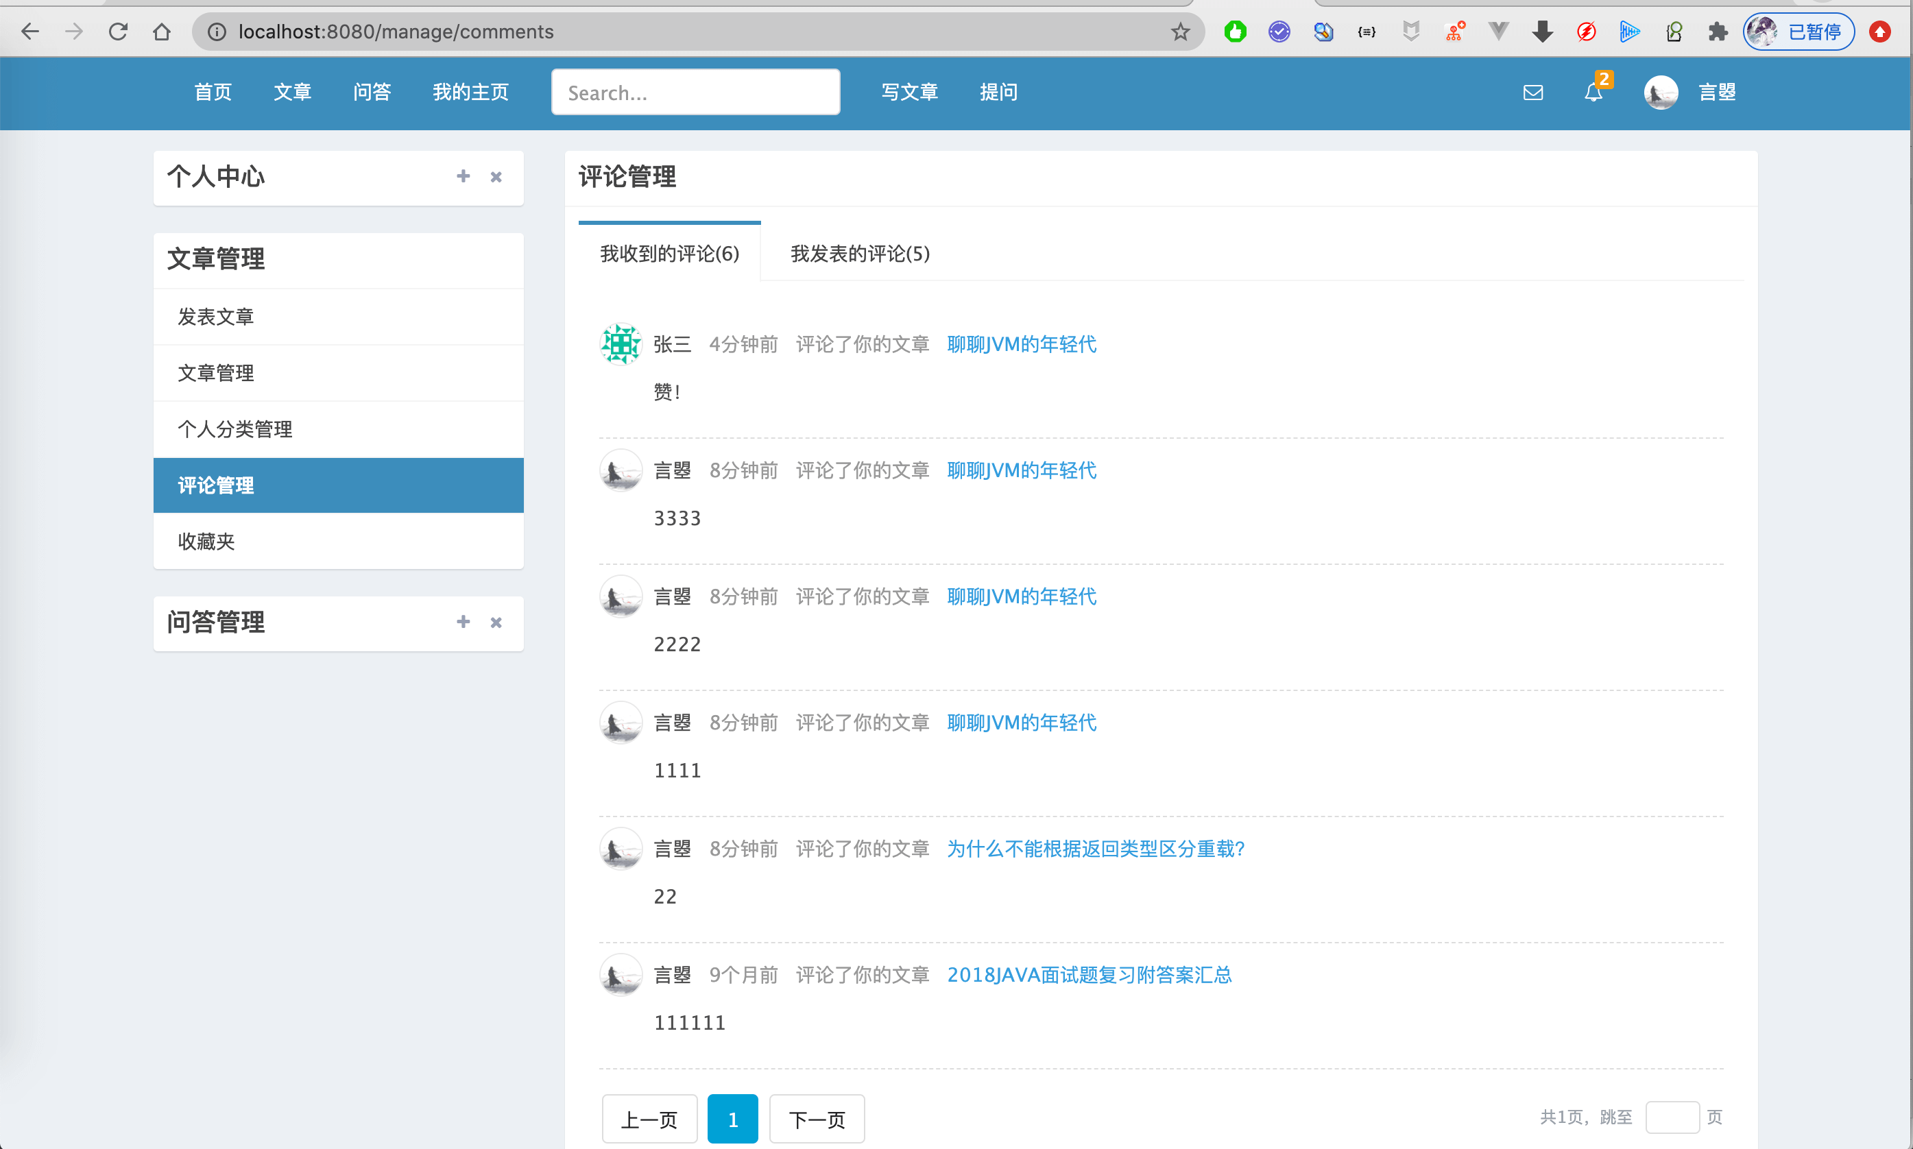Switch to the 我收到的评论(6) tab
Image resolution: width=1913 pixels, height=1149 pixels.
click(670, 254)
